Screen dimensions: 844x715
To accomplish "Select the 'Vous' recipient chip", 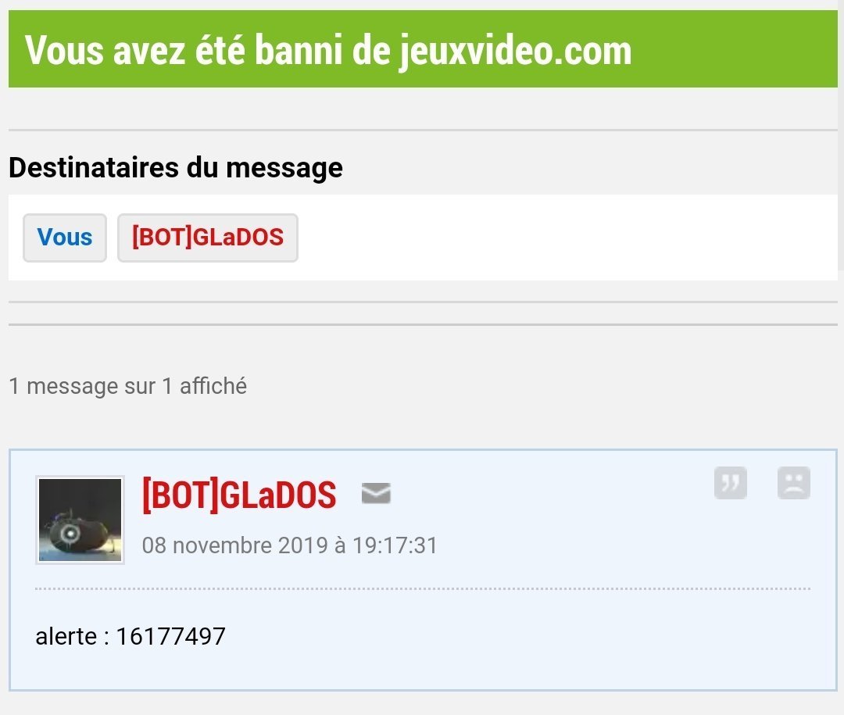I will click(x=65, y=238).
